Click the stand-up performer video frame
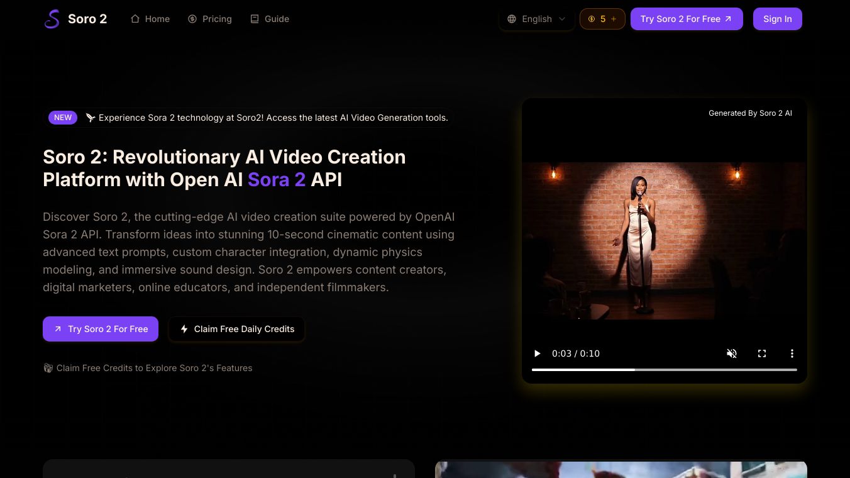Image resolution: width=850 pixels, height=478 pixels. coord(665,241)
